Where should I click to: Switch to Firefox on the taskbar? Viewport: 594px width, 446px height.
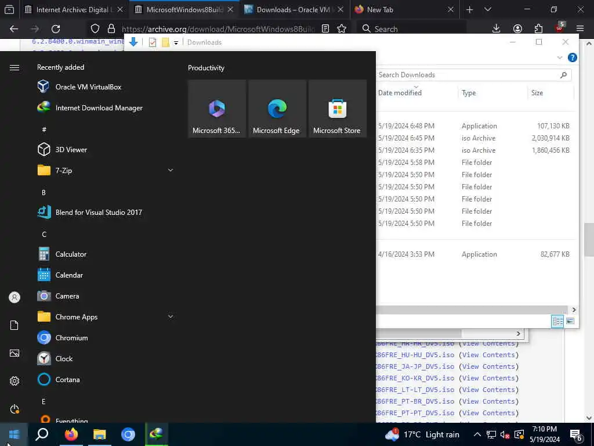[71, 434]
